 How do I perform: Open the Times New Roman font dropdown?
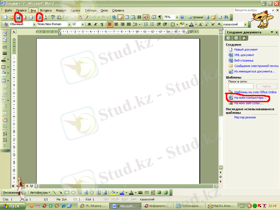tap(69, 24)
